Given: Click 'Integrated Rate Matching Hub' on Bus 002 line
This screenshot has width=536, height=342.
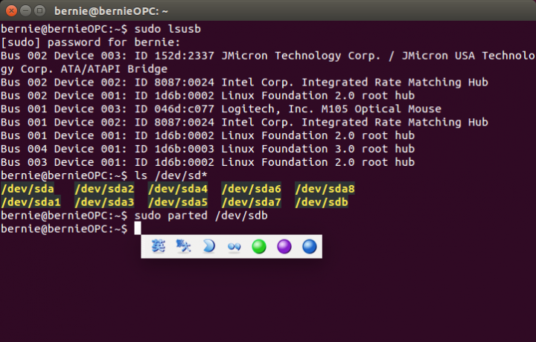Looking at the screenshot, I should pyautogui.click(x=395, y=83).
